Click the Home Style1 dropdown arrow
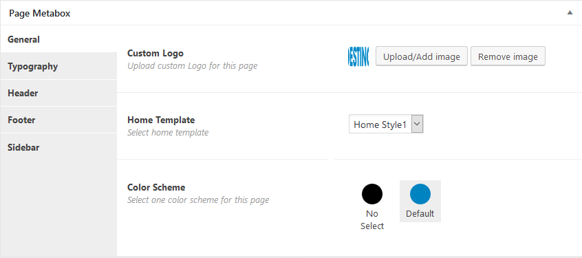The height and width of the screenshot is (258, 582). click(418, 124)
